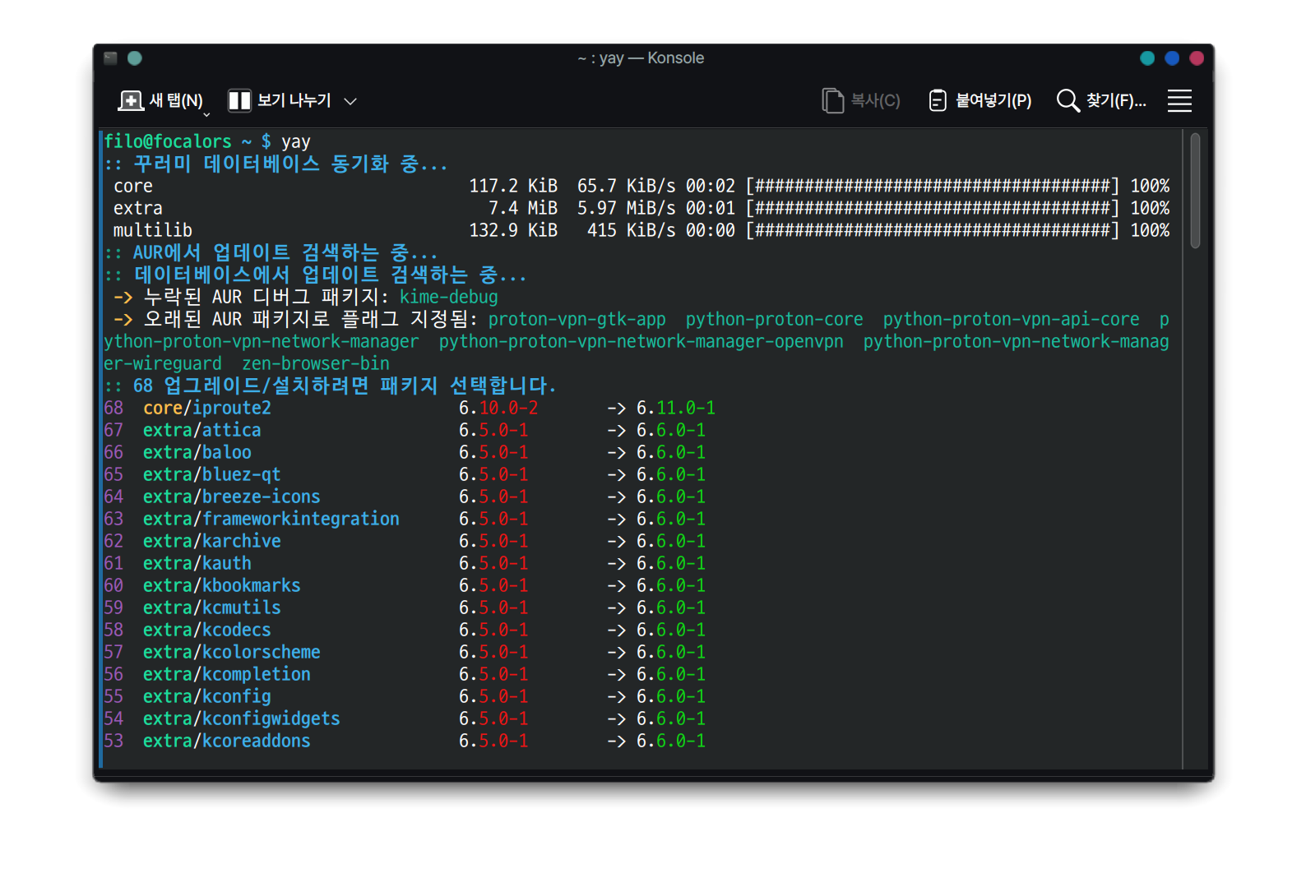
Task: Click the core database progress bar
Action: point(933,186)
